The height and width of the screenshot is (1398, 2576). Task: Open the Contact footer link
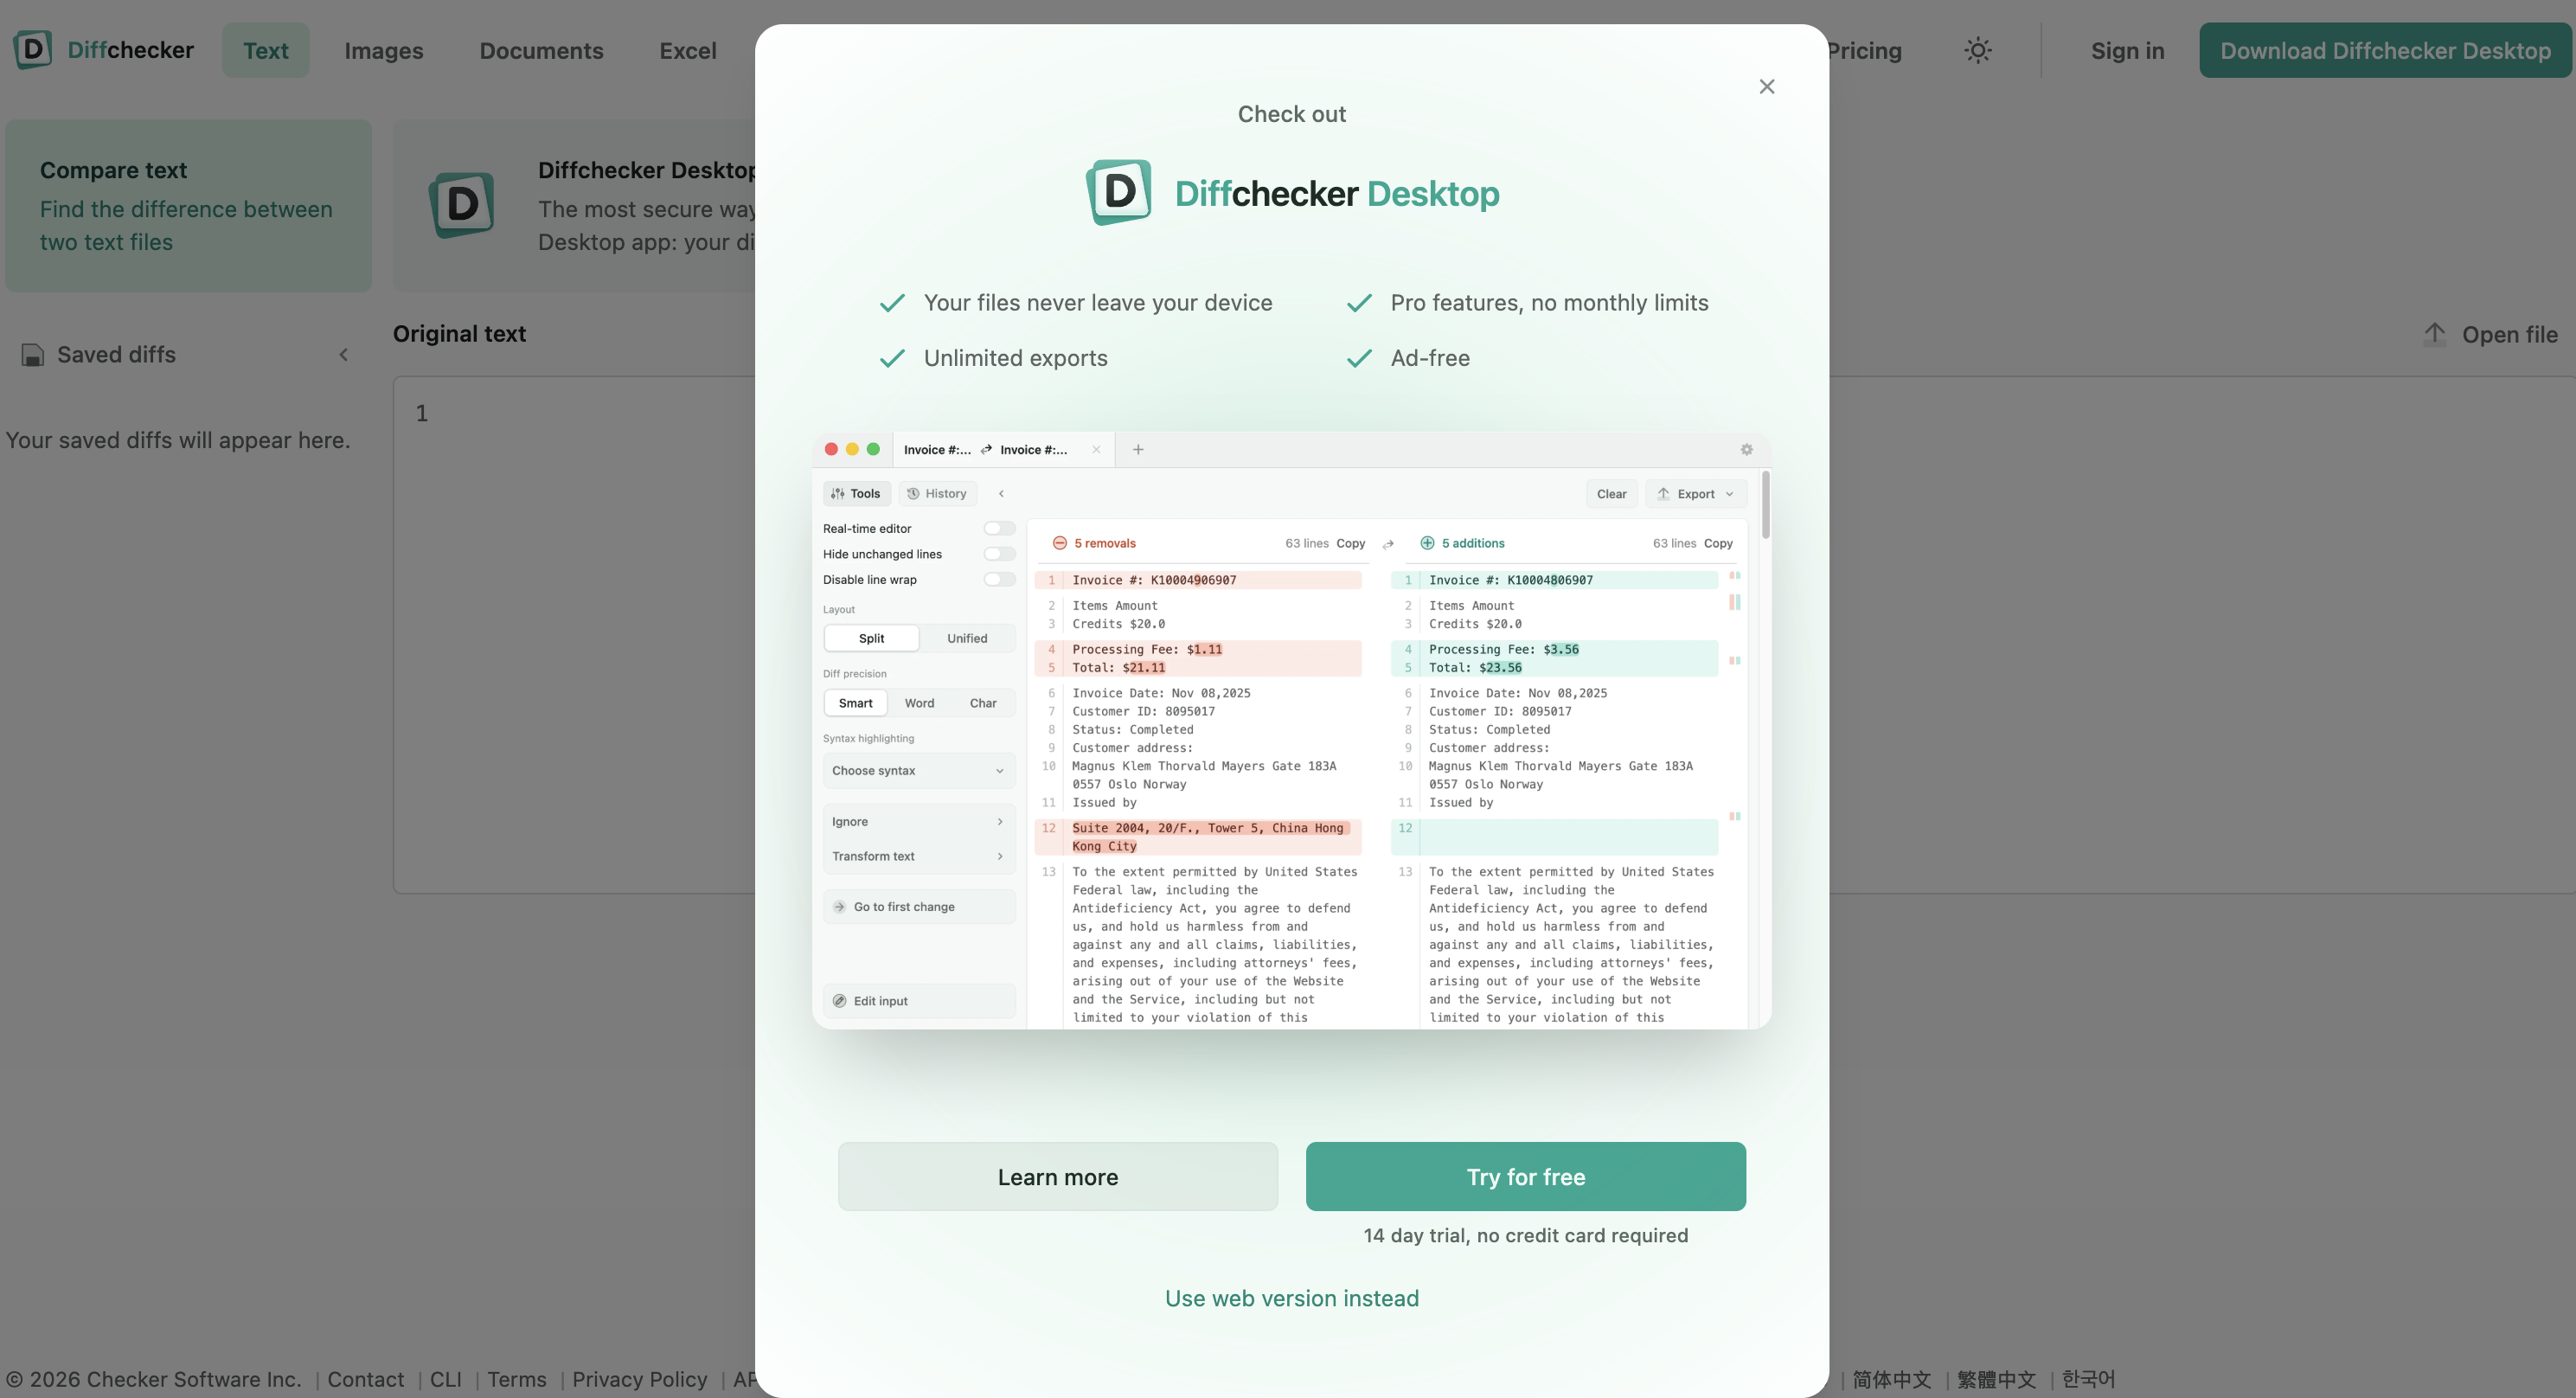click(366, 1379)
